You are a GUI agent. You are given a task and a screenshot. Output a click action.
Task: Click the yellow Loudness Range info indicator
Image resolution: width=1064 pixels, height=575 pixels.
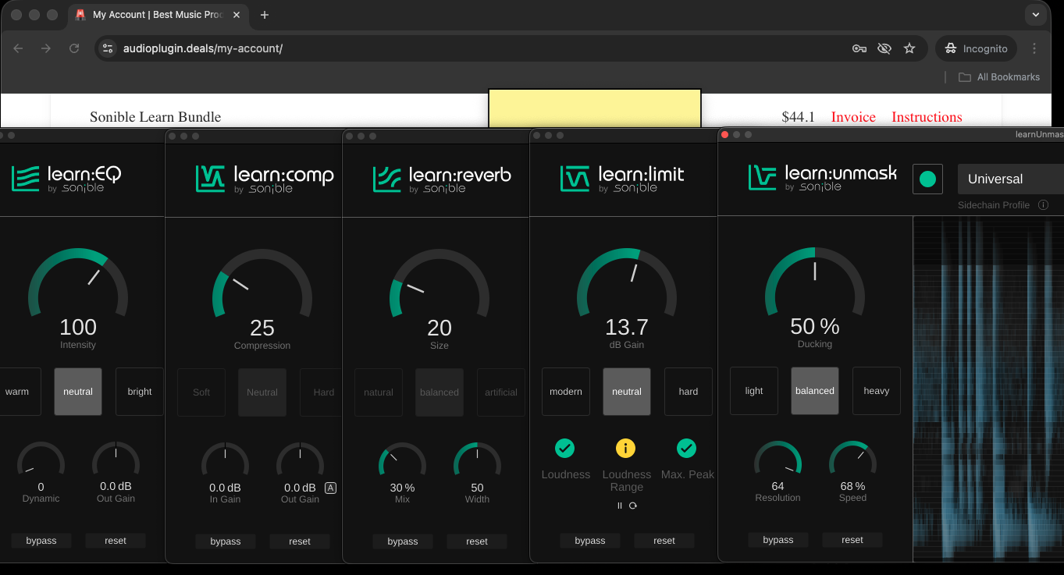pyautogui.click(x=626, y=449)
